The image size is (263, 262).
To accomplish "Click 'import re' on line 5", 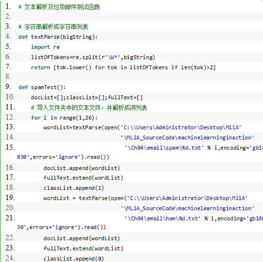I will [x=45, y=47].
